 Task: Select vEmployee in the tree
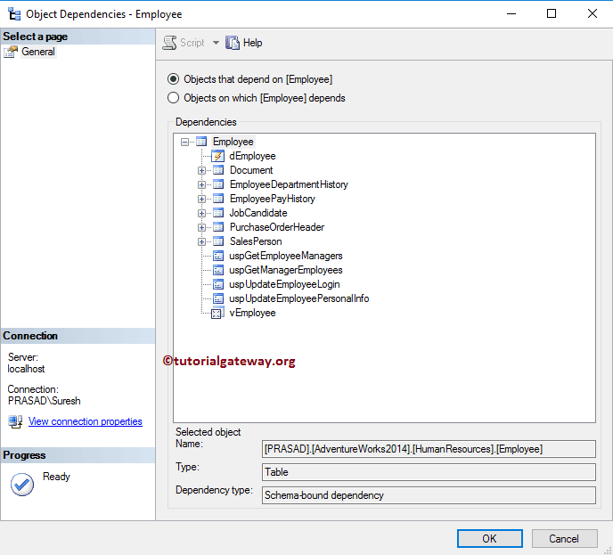coord(252,313)
